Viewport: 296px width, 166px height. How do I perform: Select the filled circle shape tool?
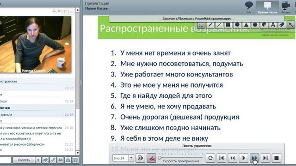(237, 25)
